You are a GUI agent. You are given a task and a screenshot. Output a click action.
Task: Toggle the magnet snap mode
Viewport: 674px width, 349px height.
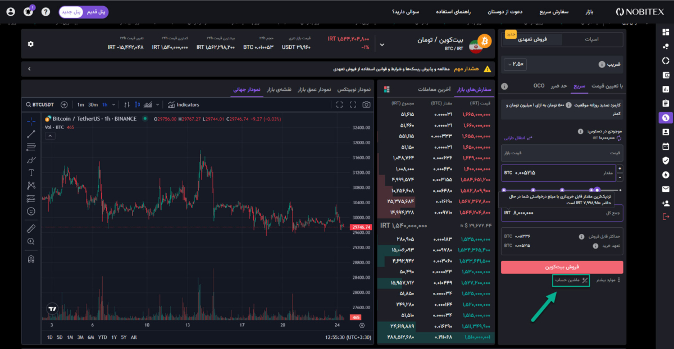(x=31, y=259)
